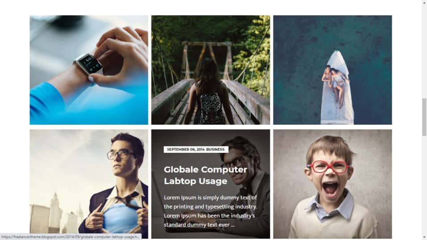
Task: Click the scrollbar up arrow
Action: pos(424,2)
